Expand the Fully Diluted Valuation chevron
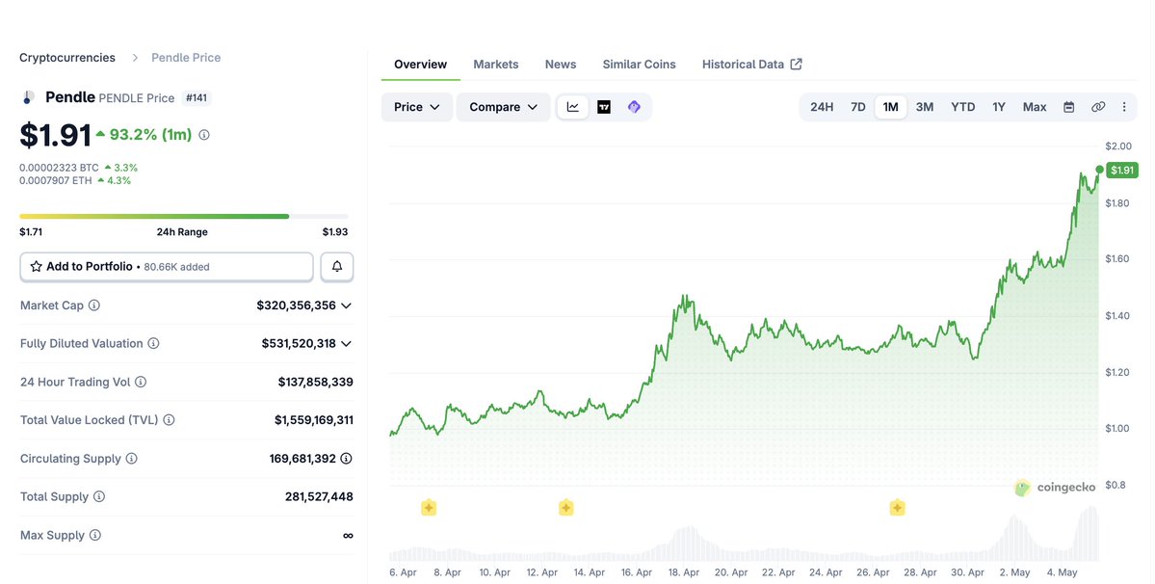The image size is (1155, 584). tap(346, 343)
